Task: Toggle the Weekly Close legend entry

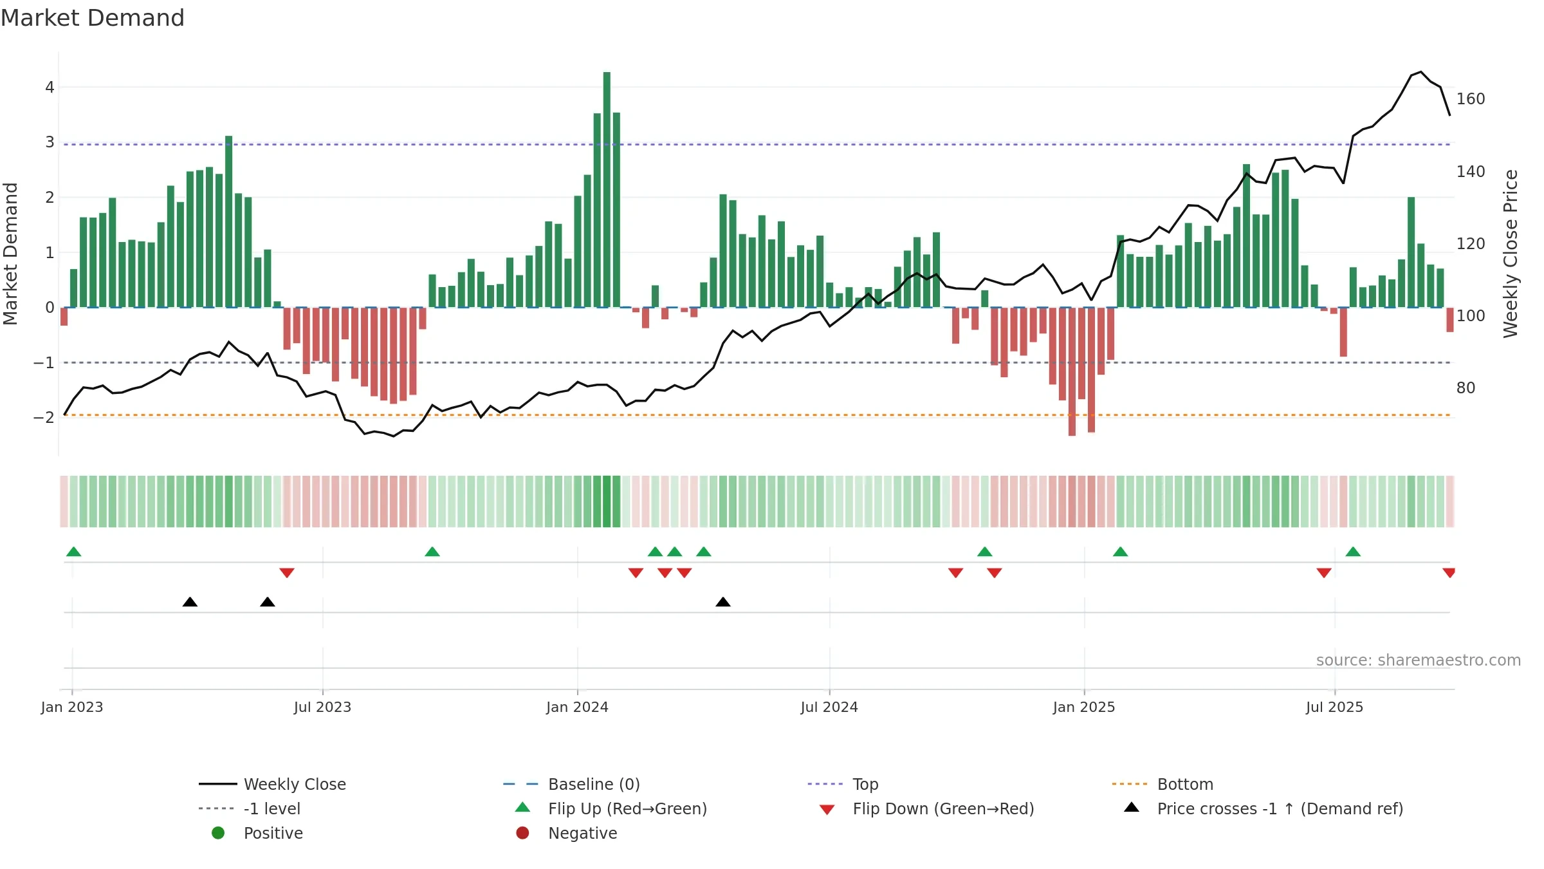Action: 272,784
